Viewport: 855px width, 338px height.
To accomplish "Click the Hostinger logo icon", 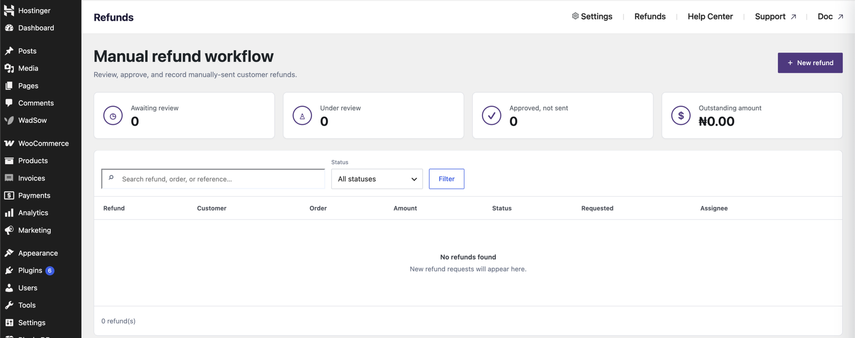I will tap(9, 10).
